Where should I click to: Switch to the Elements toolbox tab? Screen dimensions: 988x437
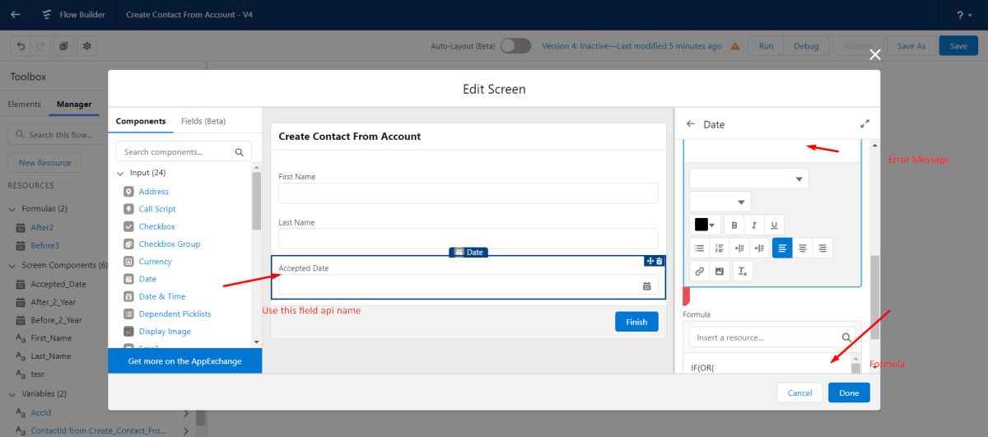click(25, 105)
